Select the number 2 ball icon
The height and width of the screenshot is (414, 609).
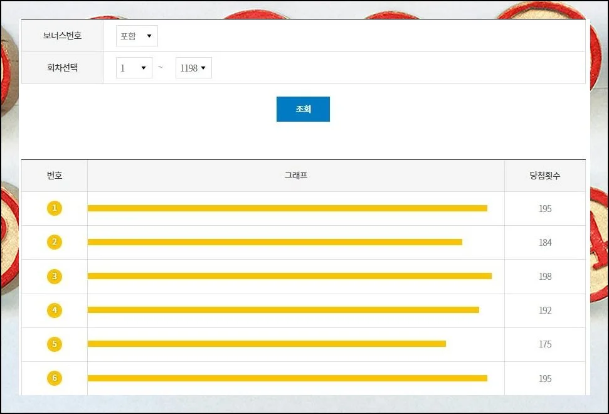click(55, 242)
